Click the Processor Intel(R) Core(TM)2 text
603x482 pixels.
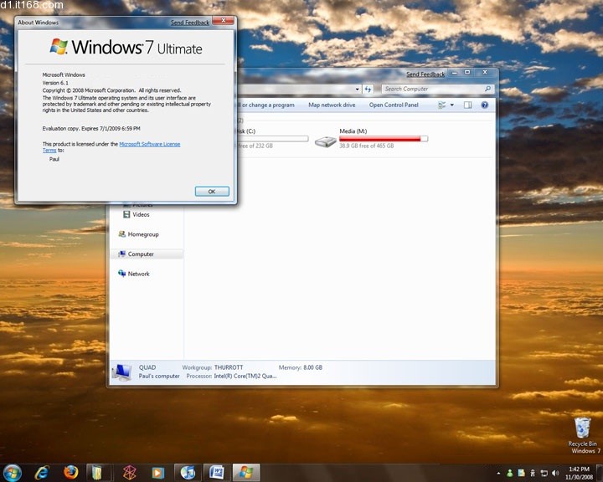[245, 376]
